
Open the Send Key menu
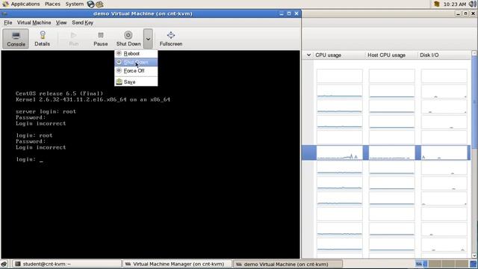tap(82, 22)
